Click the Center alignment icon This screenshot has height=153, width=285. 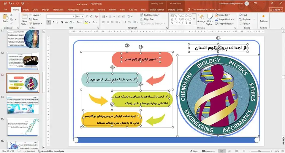[x=108, y=22]
